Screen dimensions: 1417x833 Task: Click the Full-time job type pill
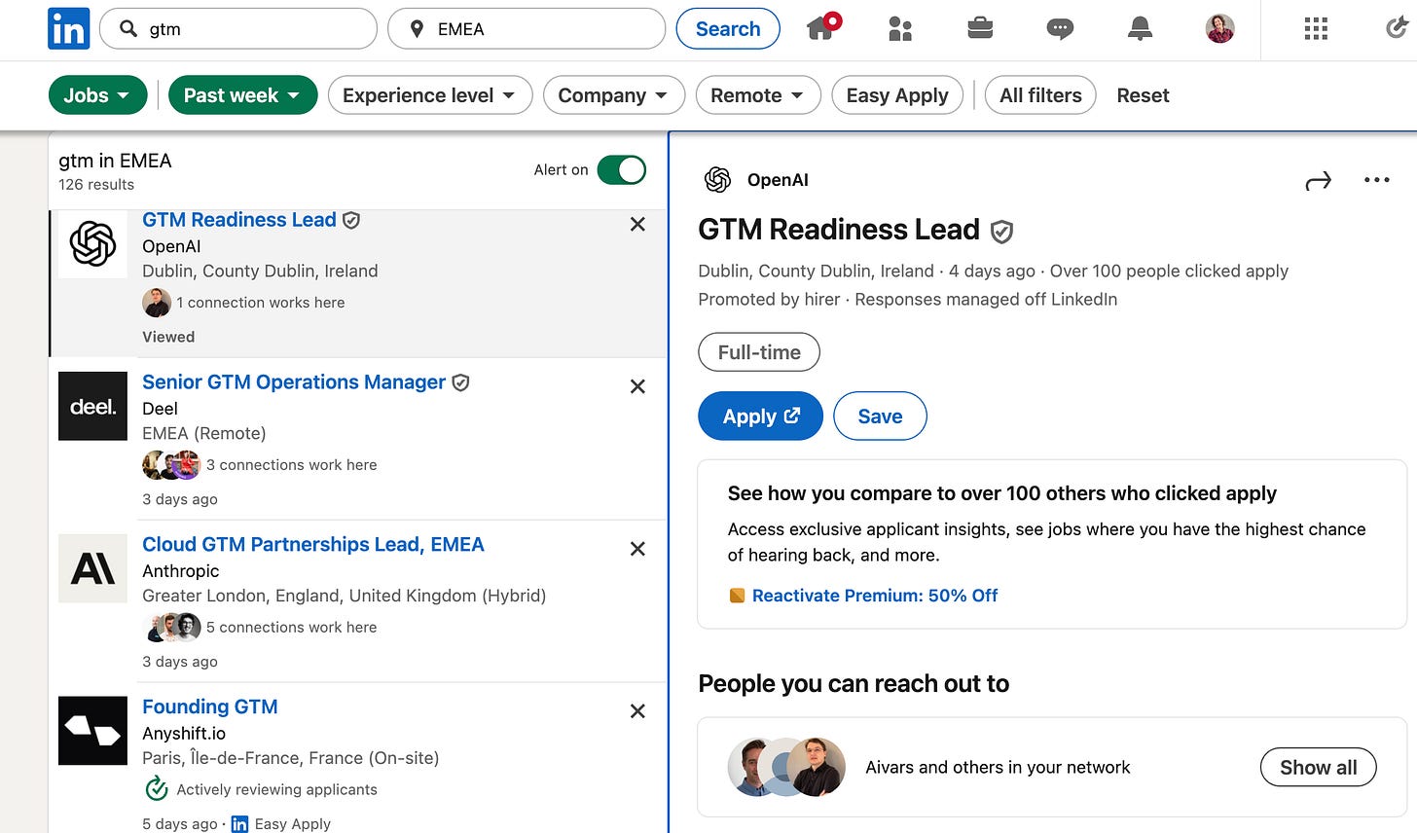(x=759, y=352)
